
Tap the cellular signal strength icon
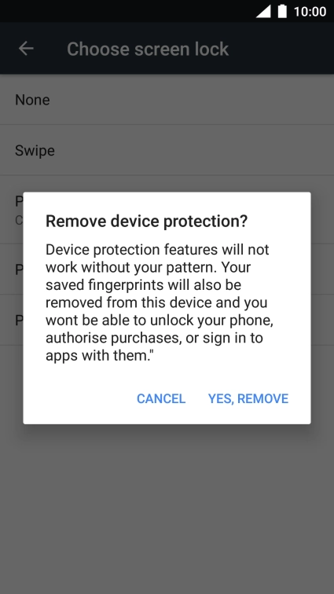263,11
